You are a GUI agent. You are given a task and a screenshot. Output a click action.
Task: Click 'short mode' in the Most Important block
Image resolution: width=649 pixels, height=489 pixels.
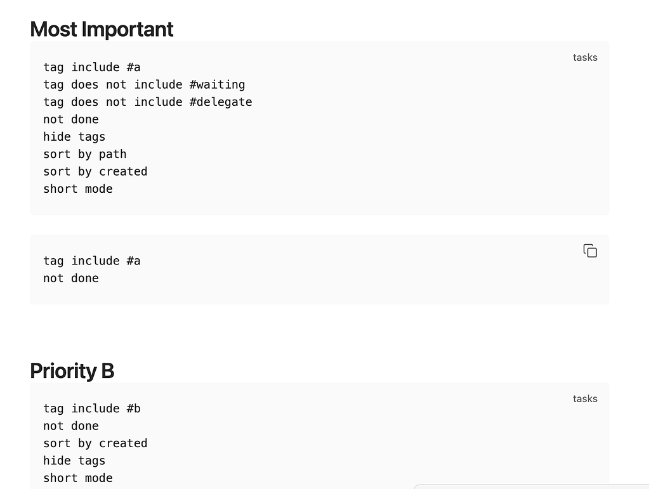click(77, 188)
